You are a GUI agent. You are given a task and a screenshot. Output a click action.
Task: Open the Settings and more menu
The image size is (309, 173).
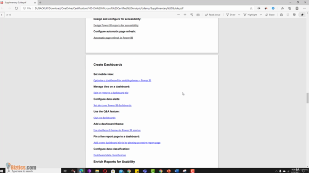(x=305, y=8)
